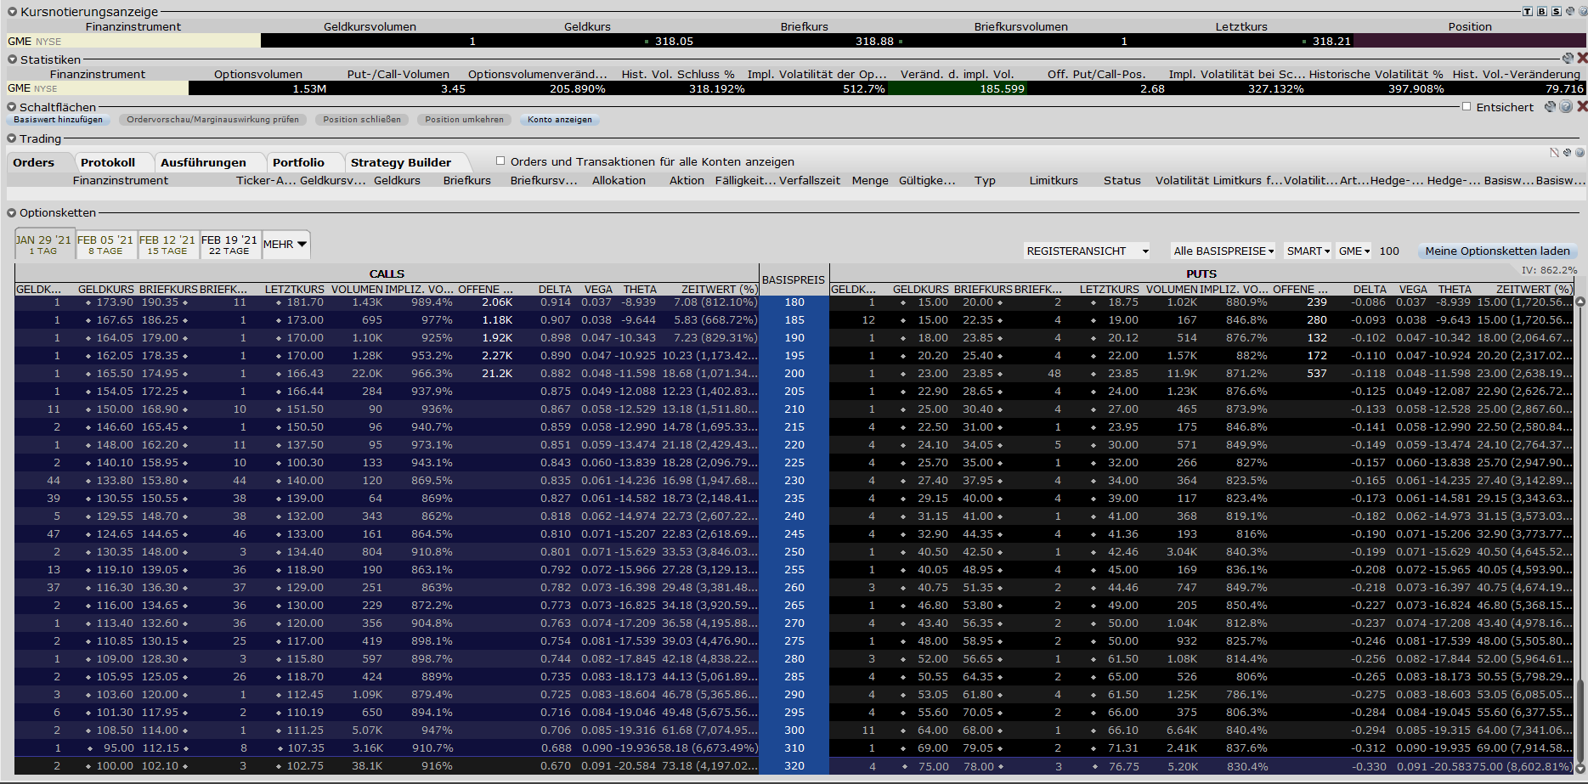Open the GME symbol dropdown
Screen dimensions: 1588x784
click(x=1354, y=251)
